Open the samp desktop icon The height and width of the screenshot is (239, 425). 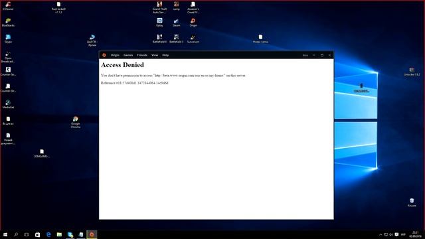tap(177, 6)
